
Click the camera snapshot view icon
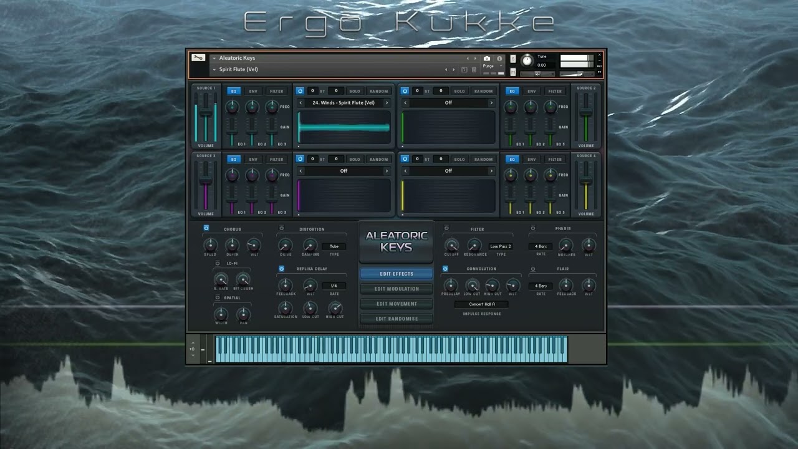coord(487,58)
